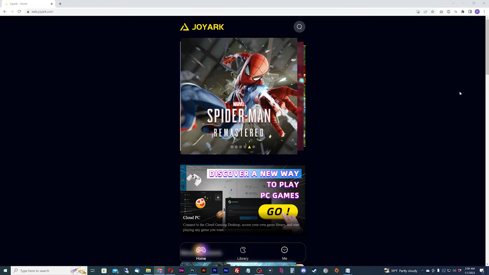Open the weather 39°F Partly cloudy widget
Viewport: 489px width, 275px height.
pyautogui.click(x=401, y=271)
